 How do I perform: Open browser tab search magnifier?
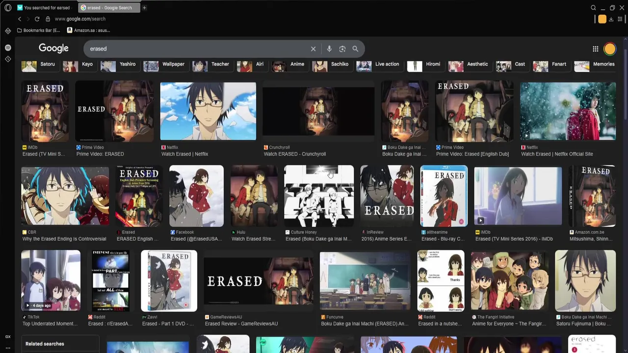pos(593,8)
